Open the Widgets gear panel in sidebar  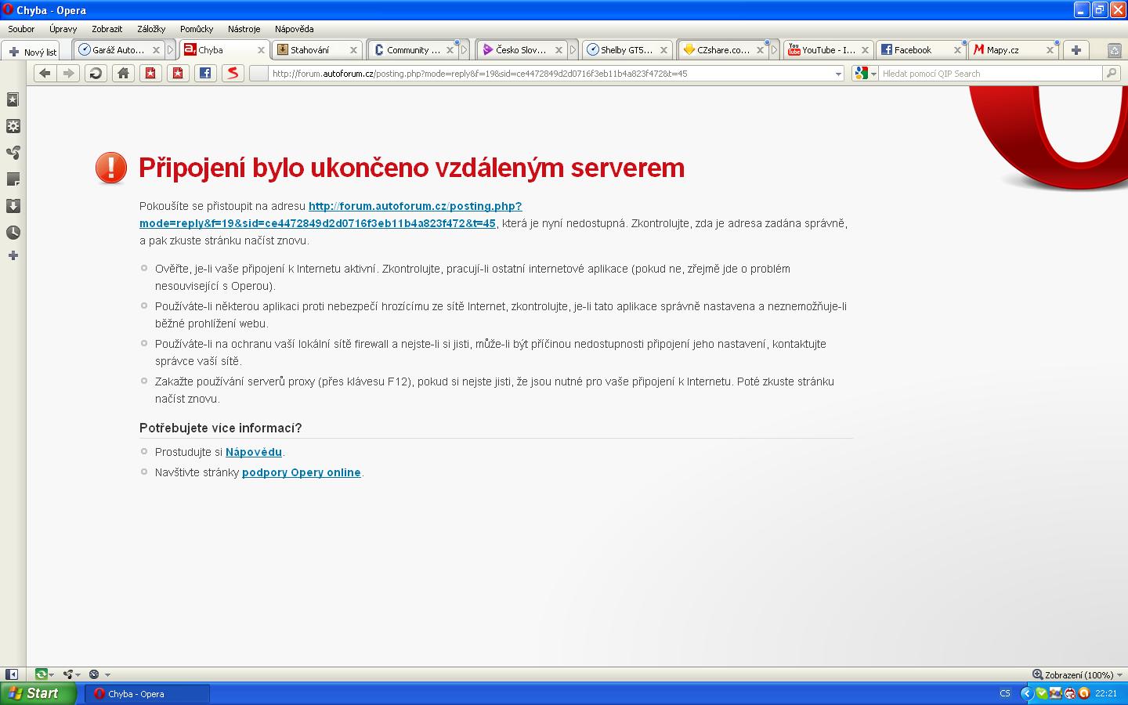click(13, 126)
